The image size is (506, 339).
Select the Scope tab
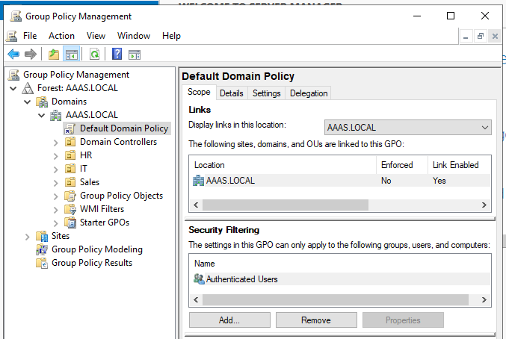click(199, 92)
